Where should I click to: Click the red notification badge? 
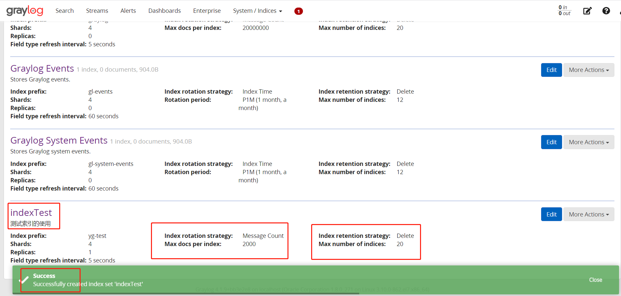[x=298, y=11]
